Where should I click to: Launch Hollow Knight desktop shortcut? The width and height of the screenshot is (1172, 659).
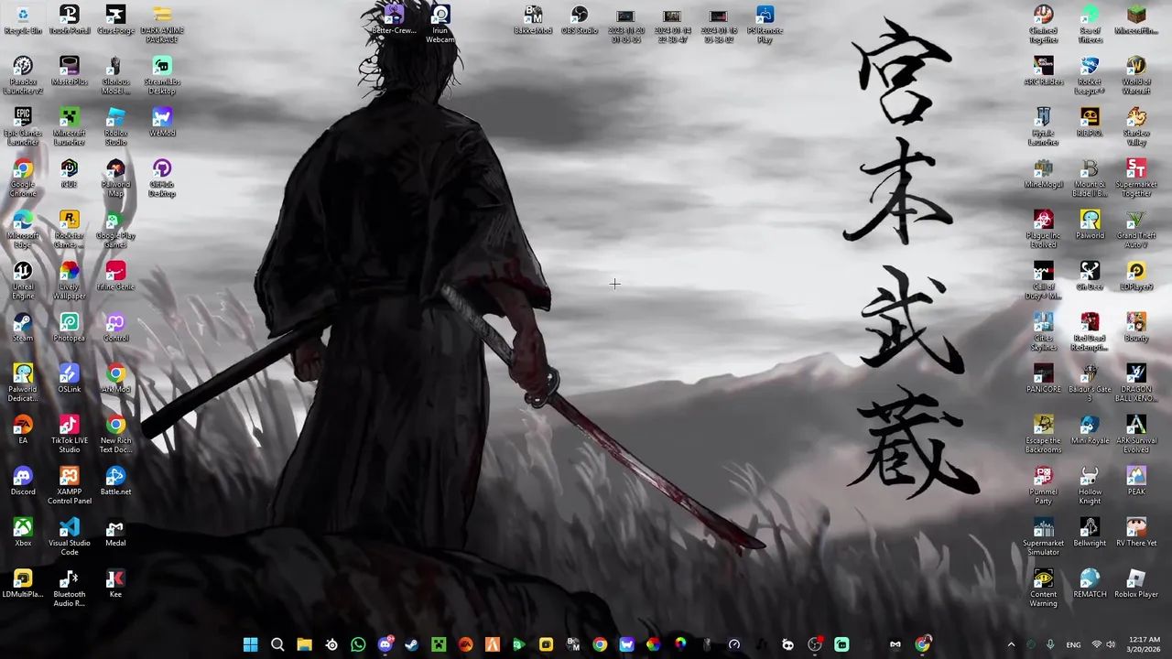pos(1090,485)
